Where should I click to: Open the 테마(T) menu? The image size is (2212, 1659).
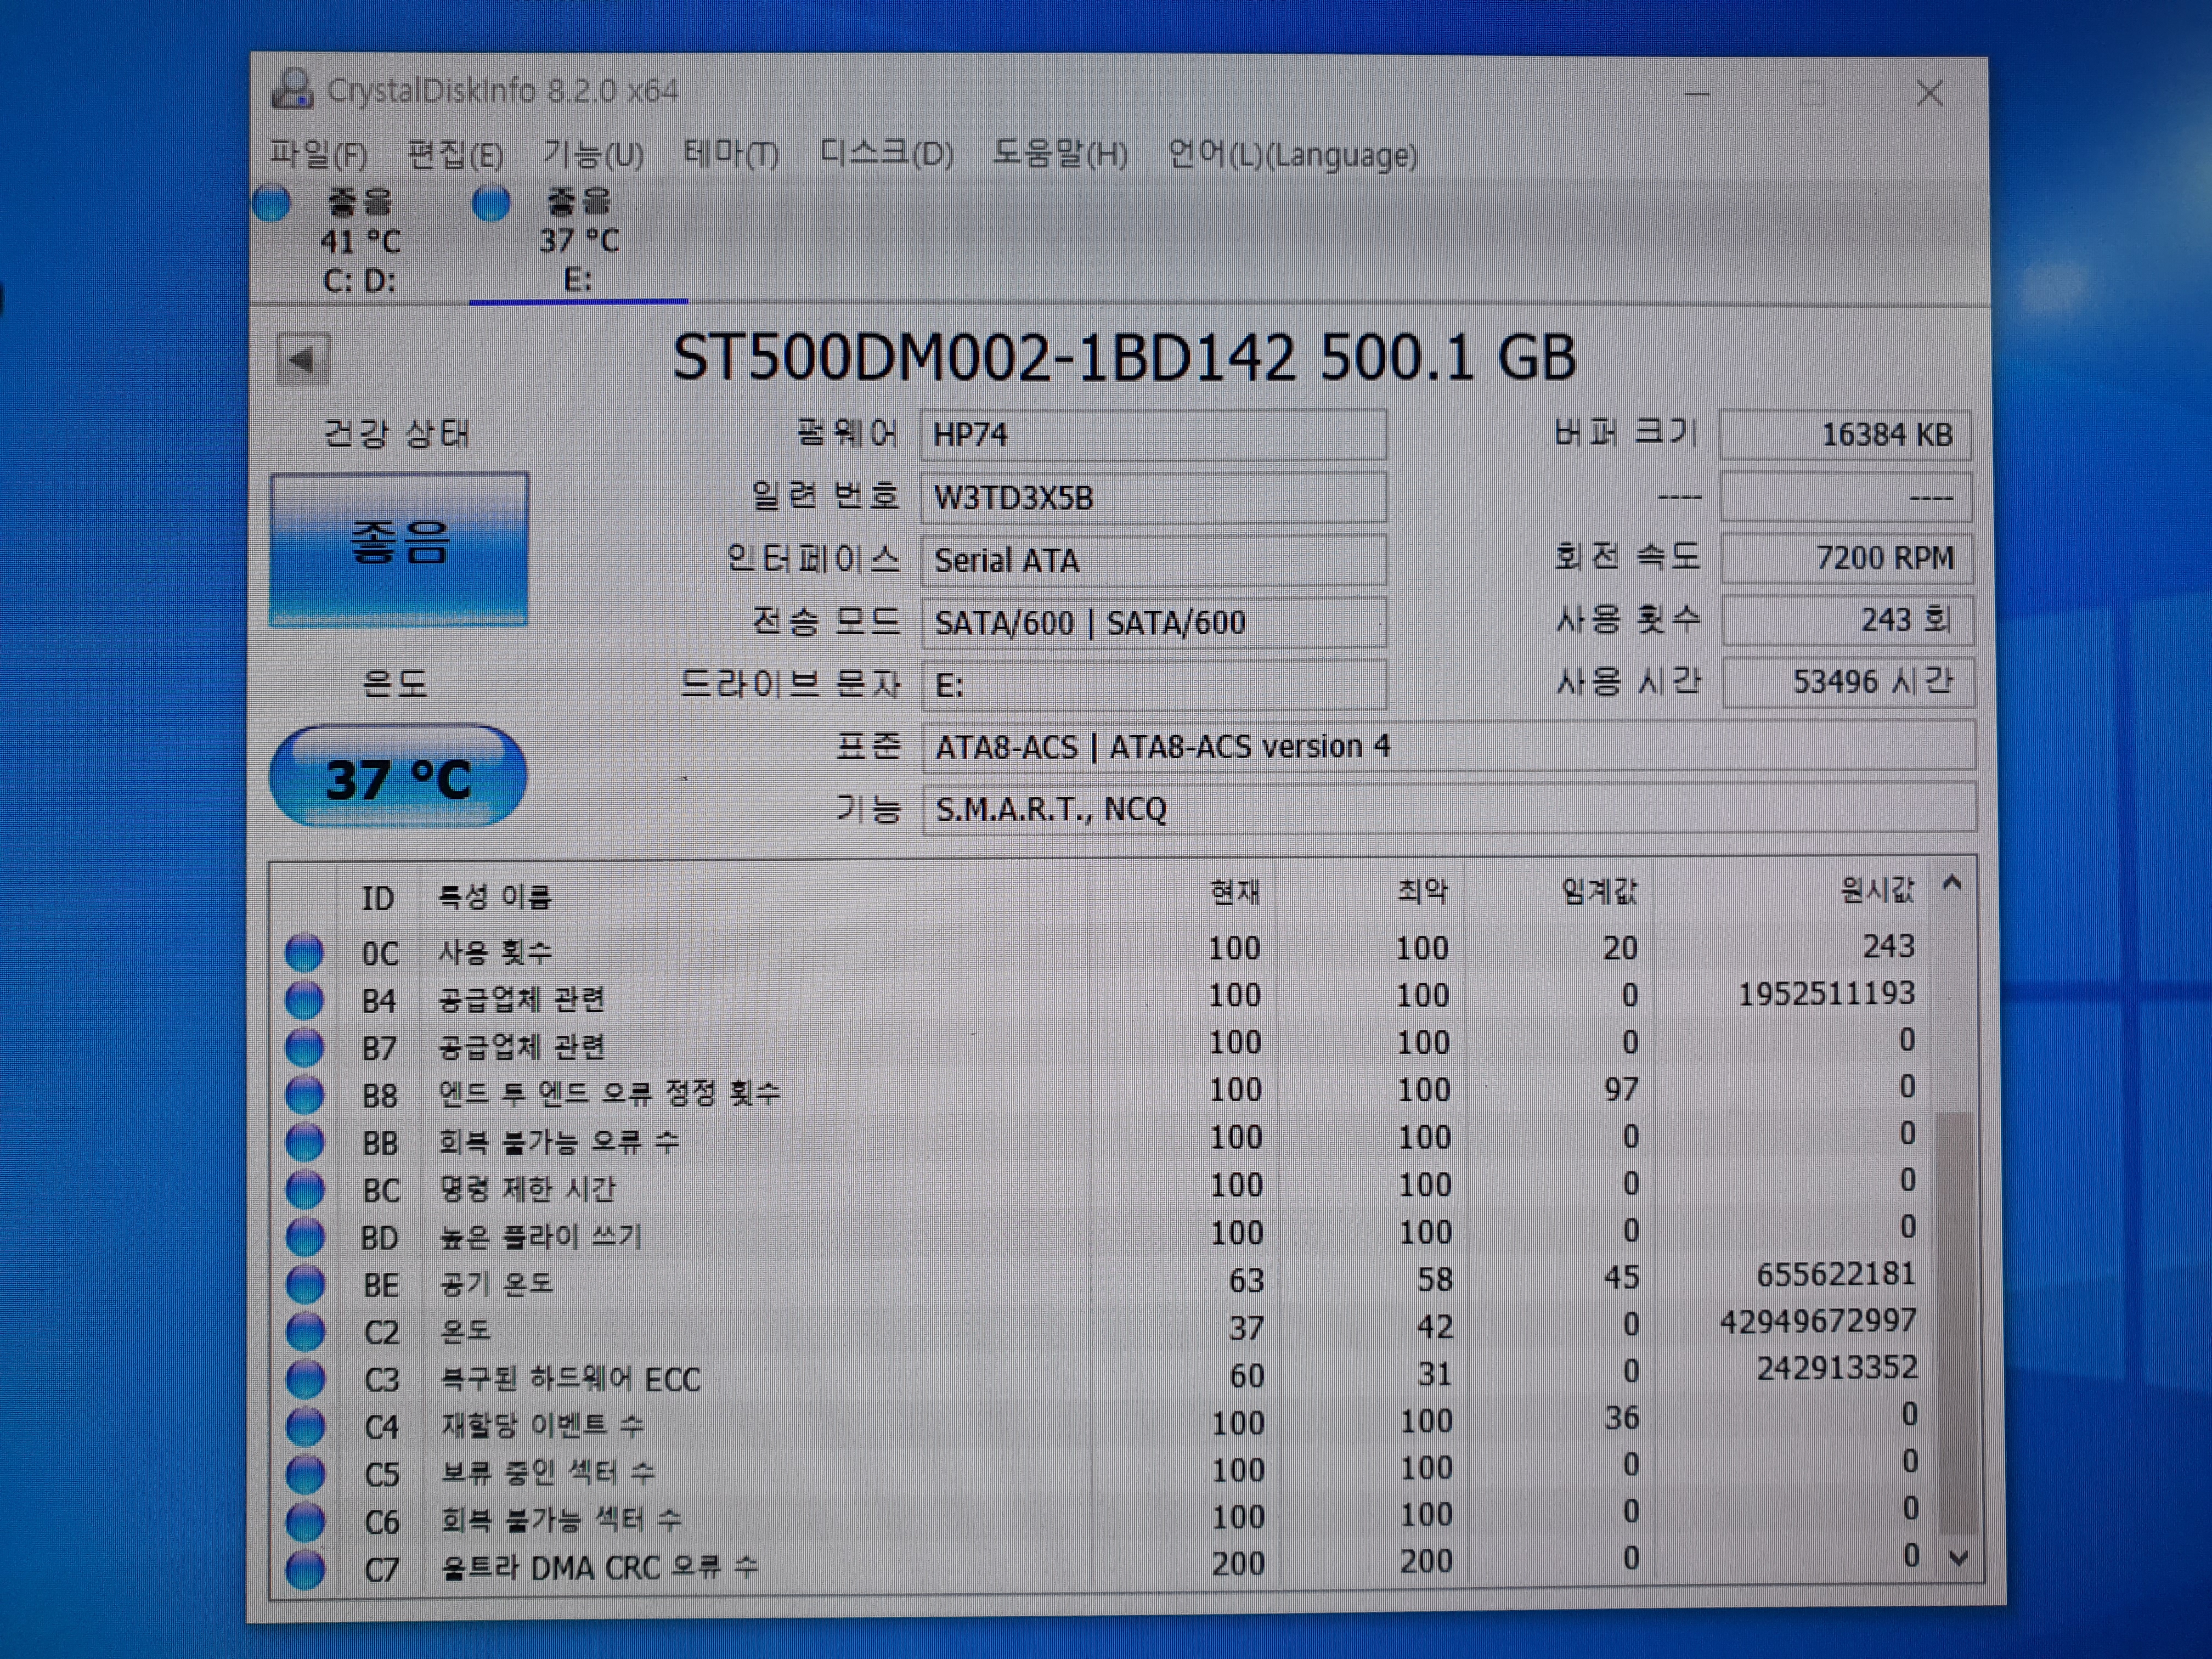[x=731, y=154]
